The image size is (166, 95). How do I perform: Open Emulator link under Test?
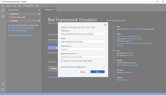pyautogui.click(x=129, y=53)
